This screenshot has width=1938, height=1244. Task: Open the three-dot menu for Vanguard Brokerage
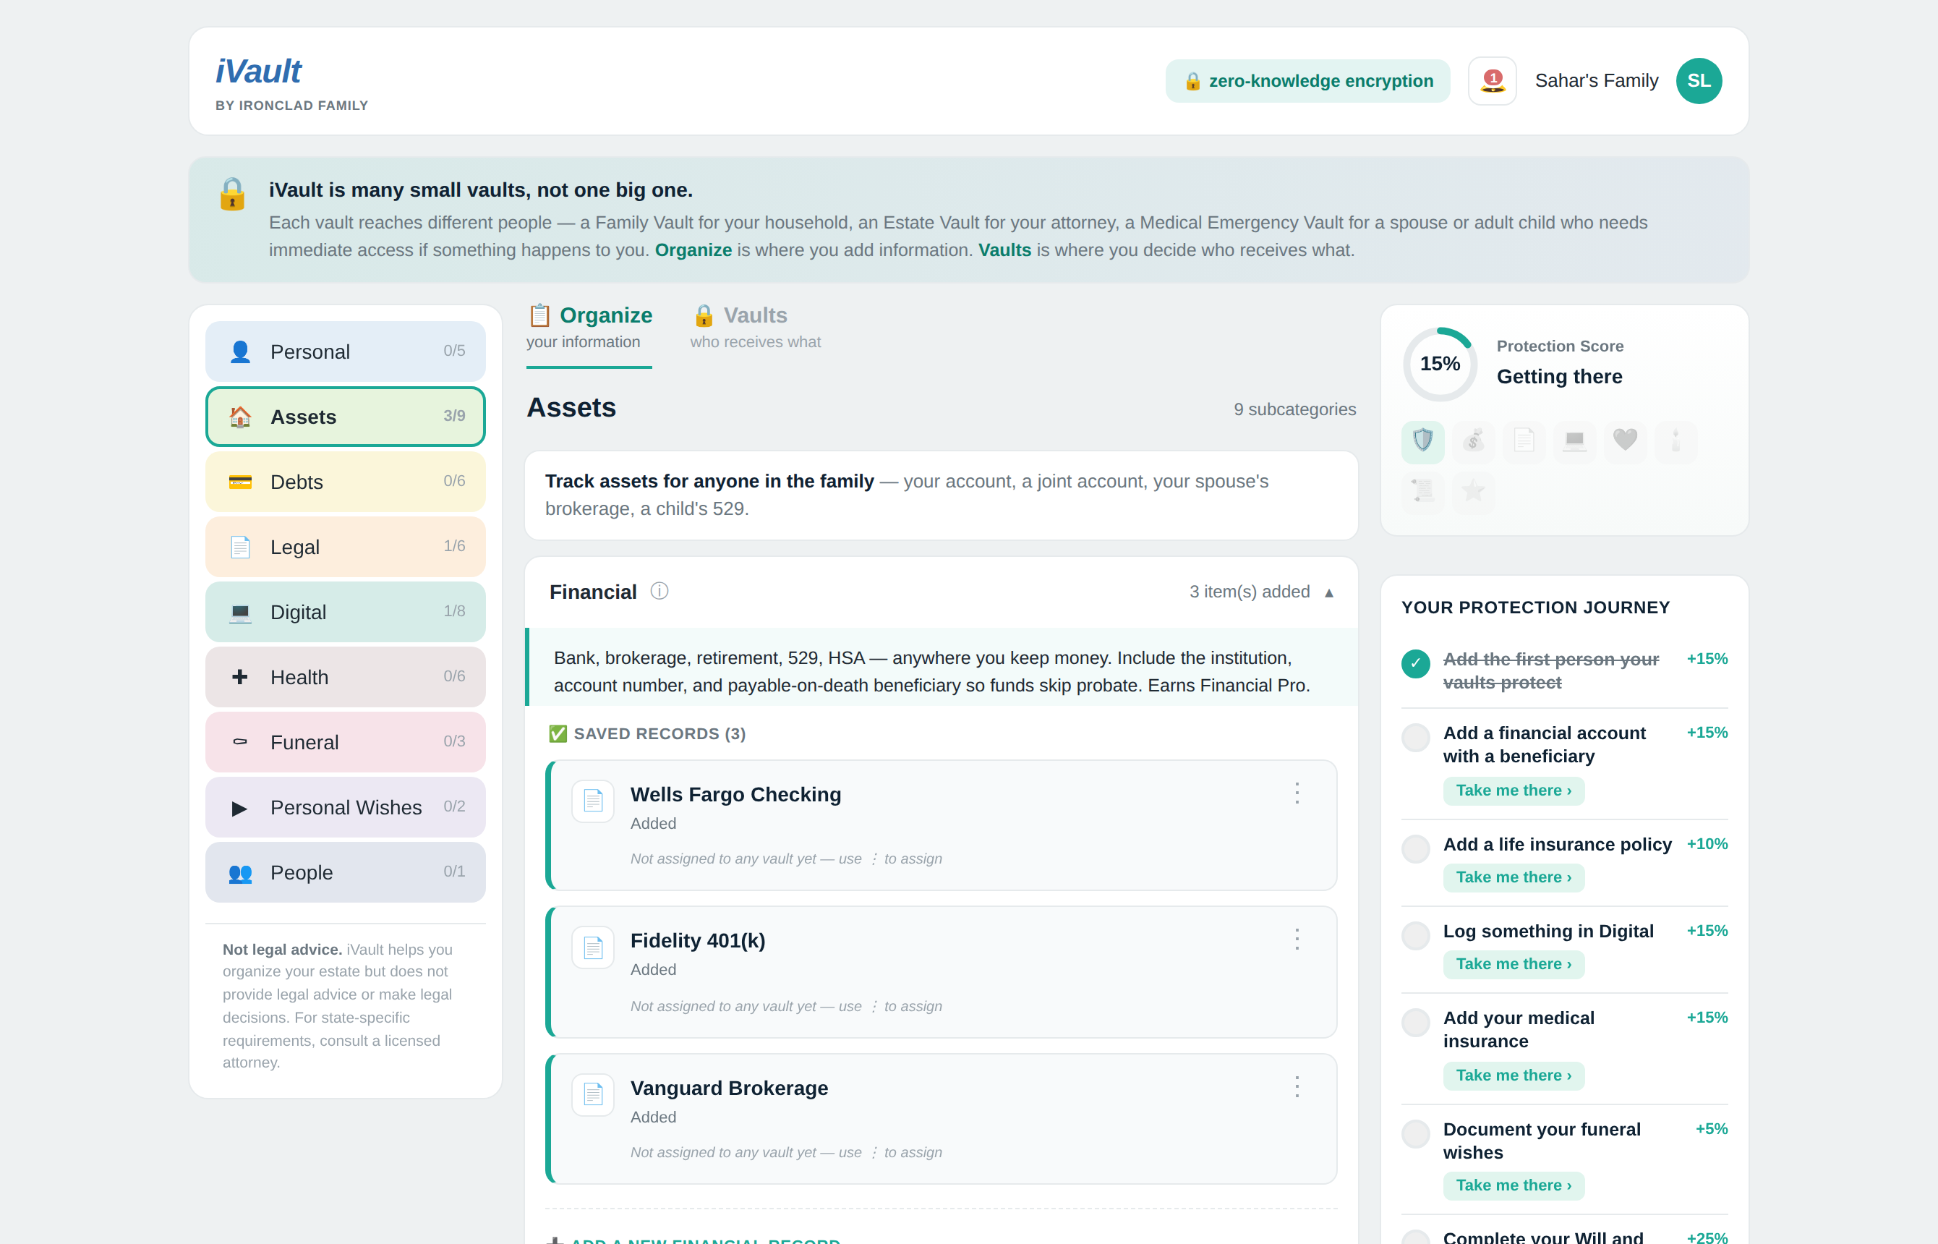click(1297, 1087)
